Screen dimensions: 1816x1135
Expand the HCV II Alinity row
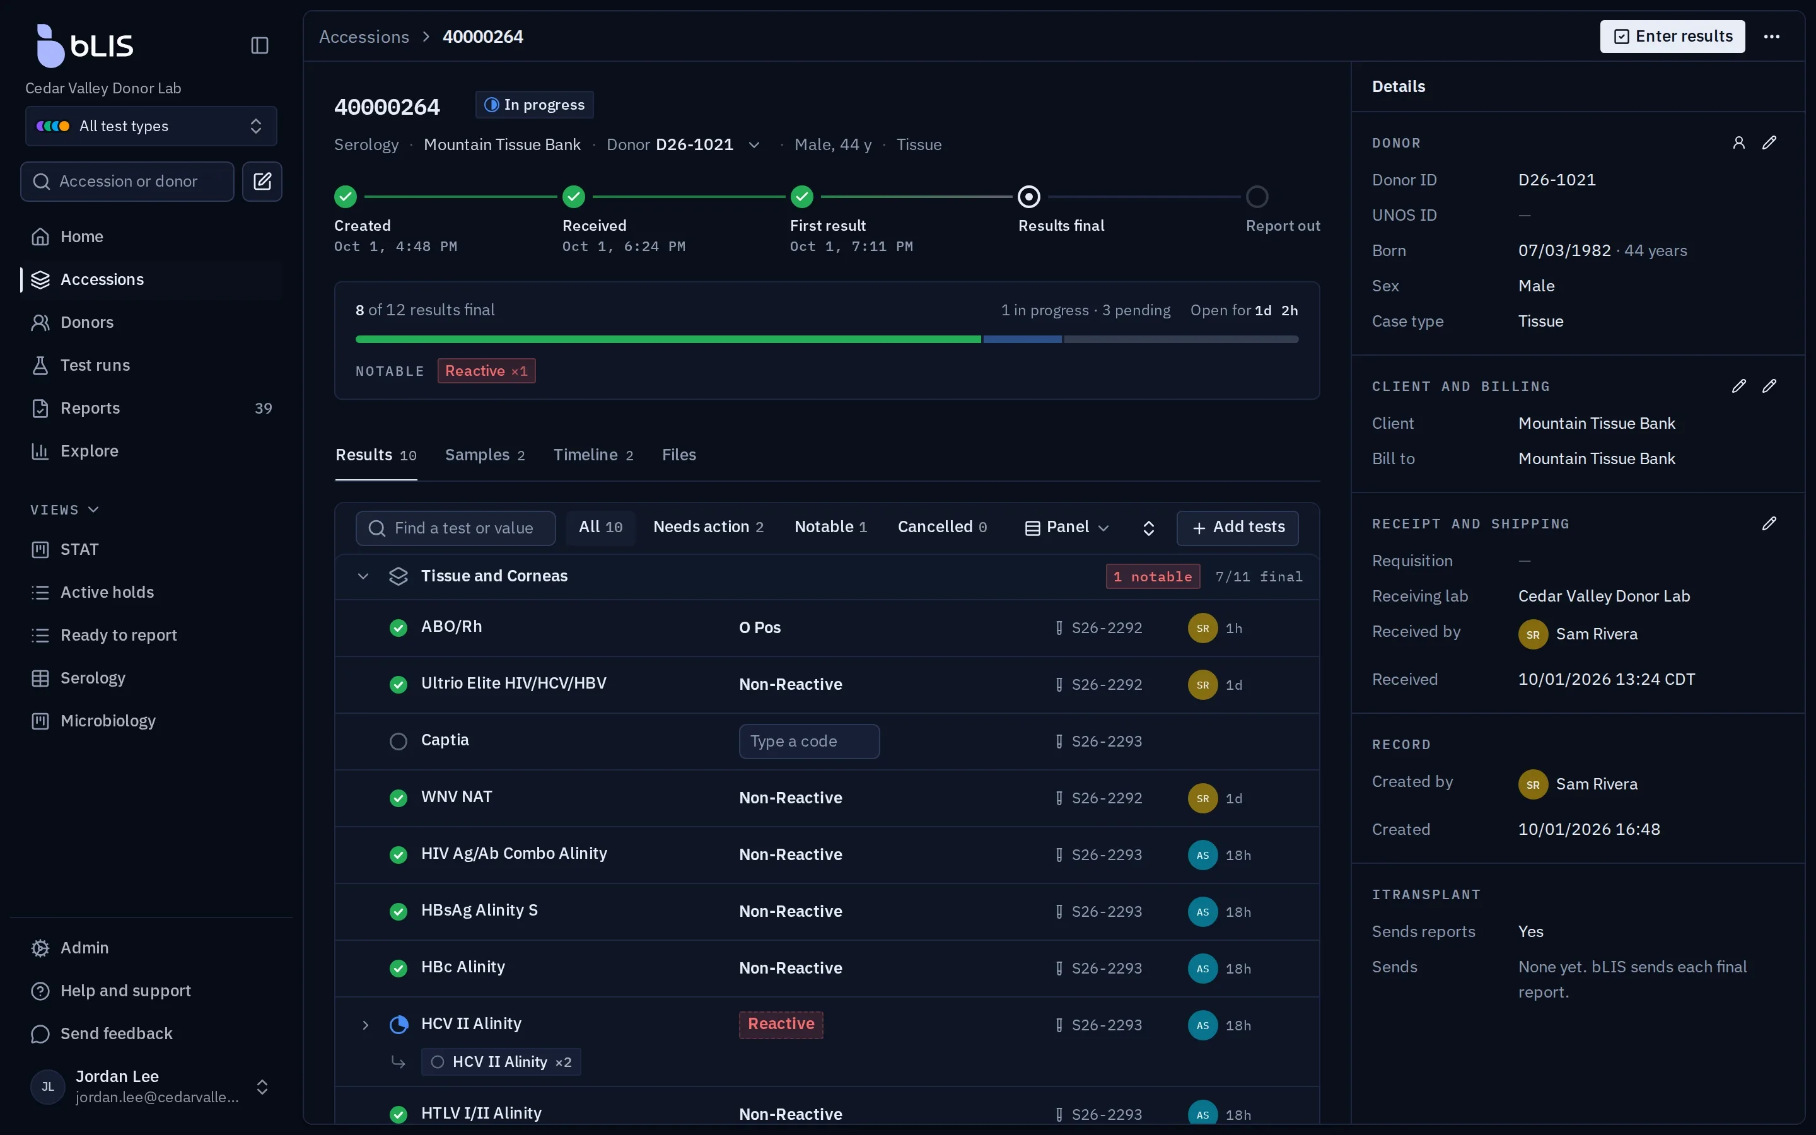tap(366, 1025)
